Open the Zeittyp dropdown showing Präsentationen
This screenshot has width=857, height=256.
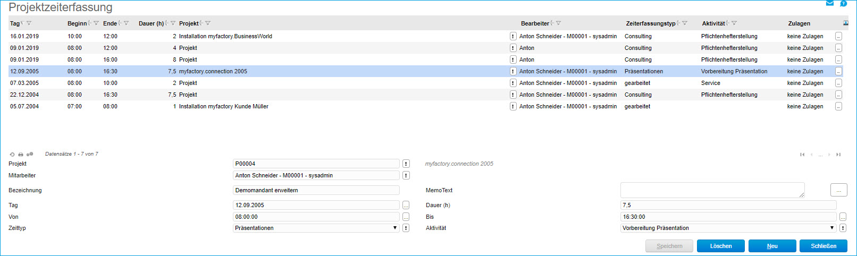316,228
